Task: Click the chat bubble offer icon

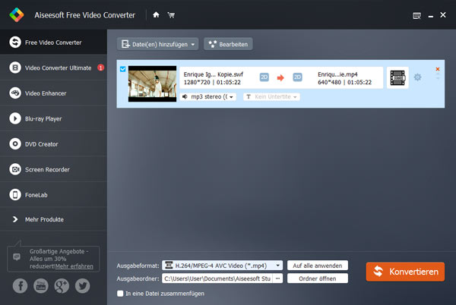Action: pos(17,256)
